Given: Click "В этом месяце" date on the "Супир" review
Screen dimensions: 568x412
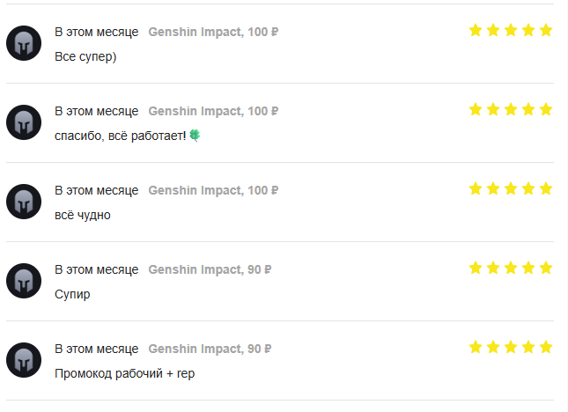Looking at the screenshot, I should click(97, 270).
